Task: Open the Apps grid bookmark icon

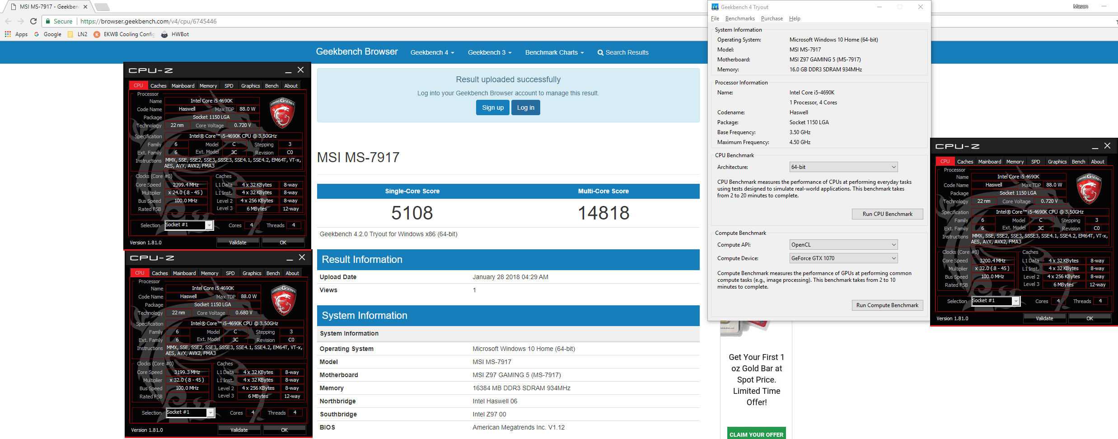Action: [x=8, y=34]
